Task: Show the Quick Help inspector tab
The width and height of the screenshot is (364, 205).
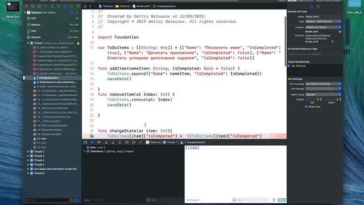Action: [x=318, y=6]
